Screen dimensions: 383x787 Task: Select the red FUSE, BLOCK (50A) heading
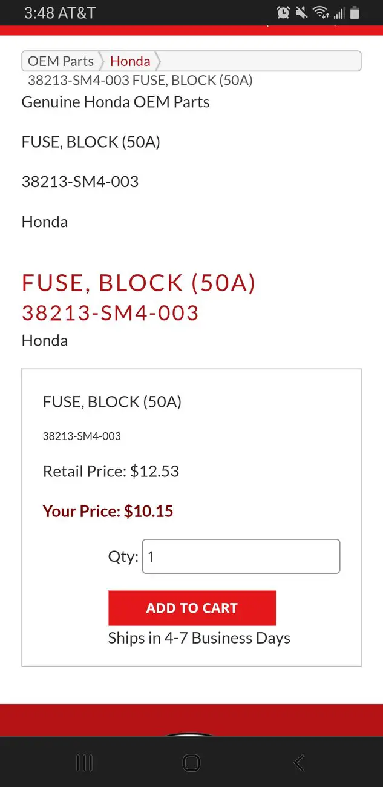[x=139, y=283]
